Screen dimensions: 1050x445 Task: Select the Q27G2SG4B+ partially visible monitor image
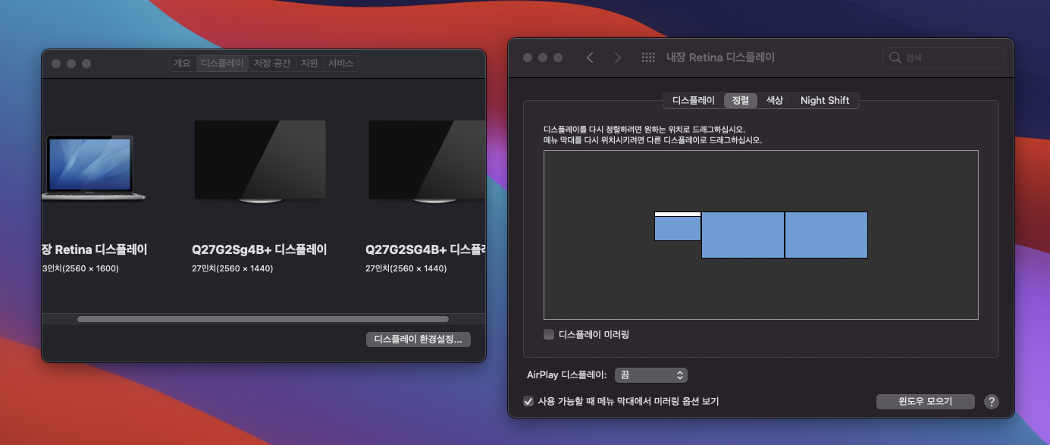point(427,161)
